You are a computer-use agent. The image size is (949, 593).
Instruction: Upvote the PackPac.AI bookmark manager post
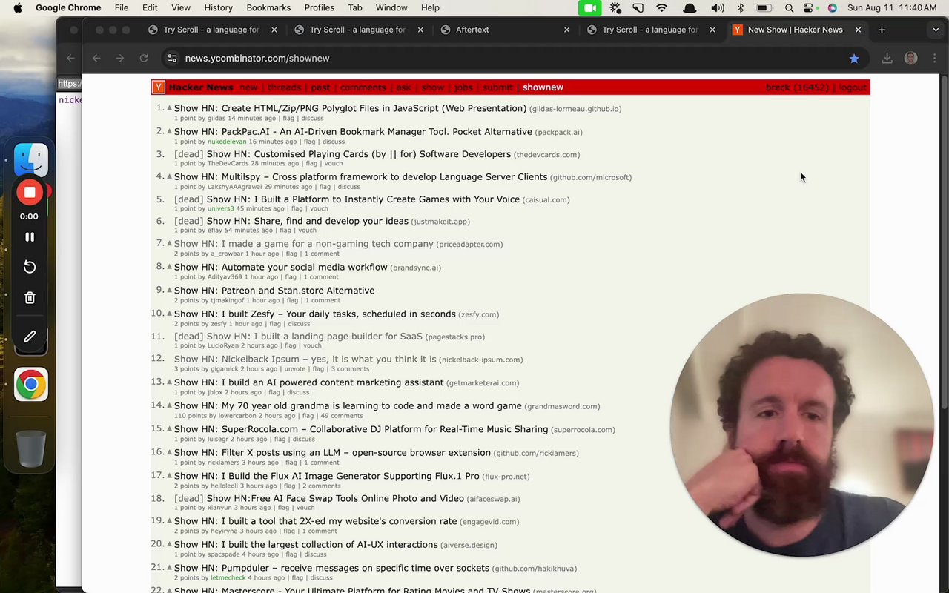[x=169, y=131]
